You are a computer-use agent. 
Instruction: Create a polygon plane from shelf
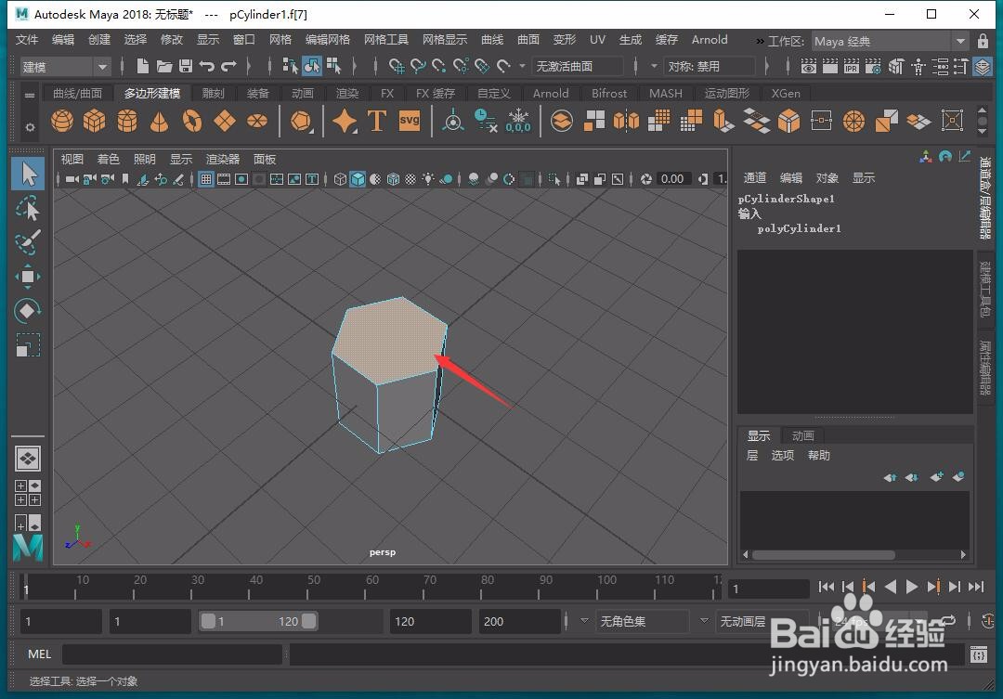point(225,121)
